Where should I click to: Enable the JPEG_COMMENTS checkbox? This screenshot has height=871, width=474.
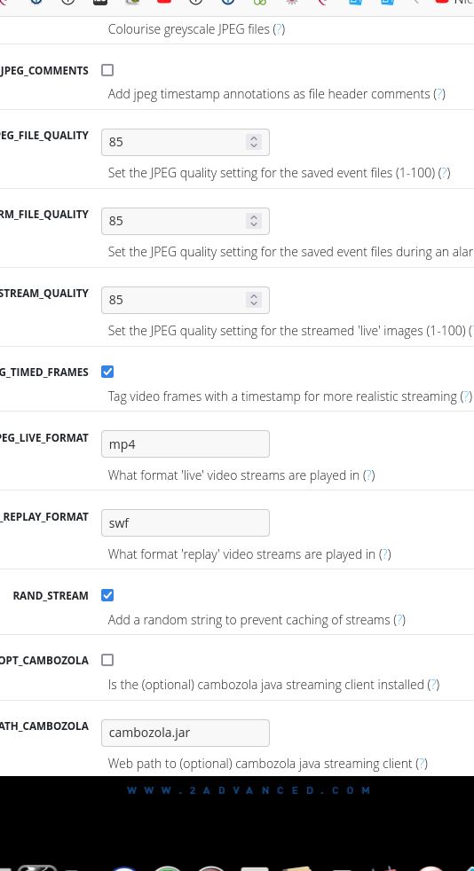click(107, 70)
